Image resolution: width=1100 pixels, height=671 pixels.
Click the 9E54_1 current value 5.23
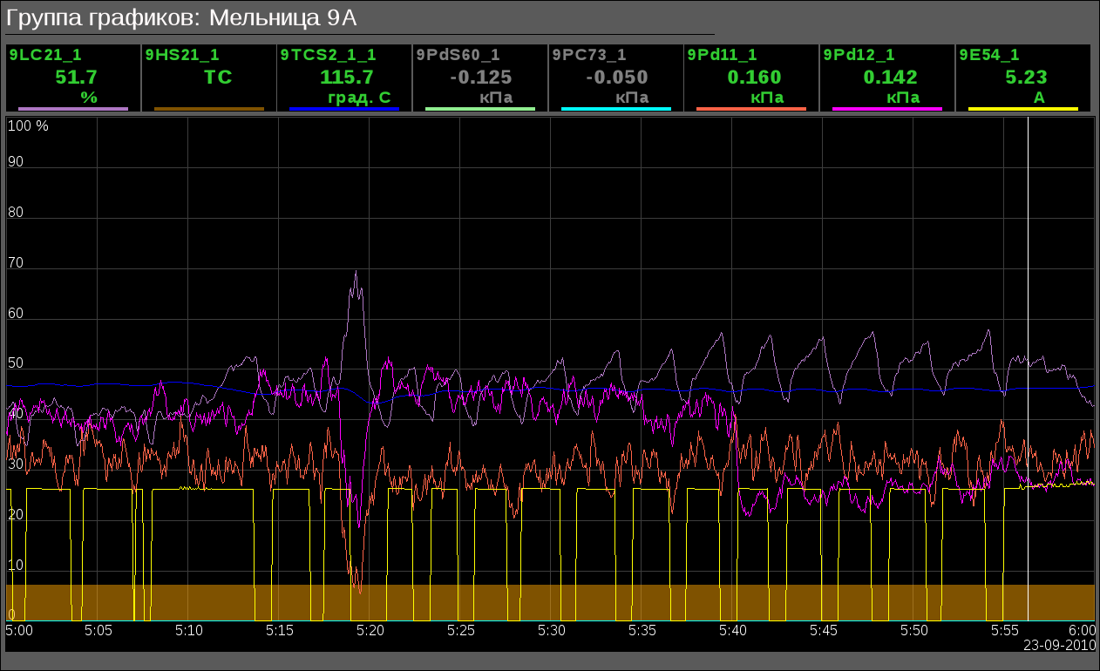coord(1026,77)
